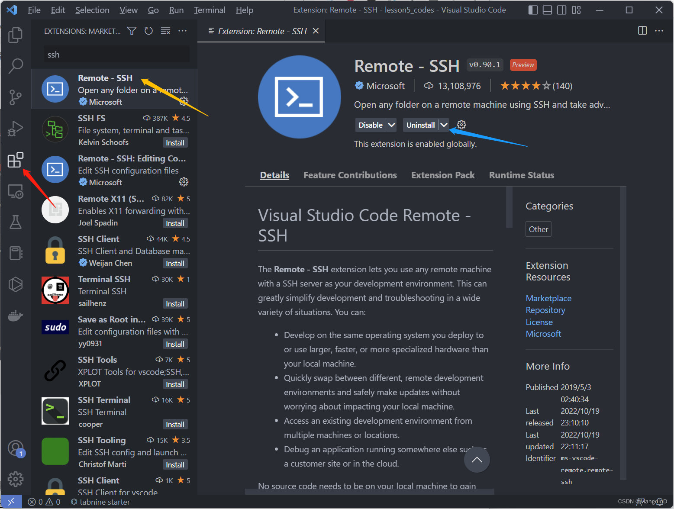Expand the Uninstall dropdown arrow
Image resolution: width=674 pixels, height=509 pixels.
pyautogui.click(x=444, y=125)
